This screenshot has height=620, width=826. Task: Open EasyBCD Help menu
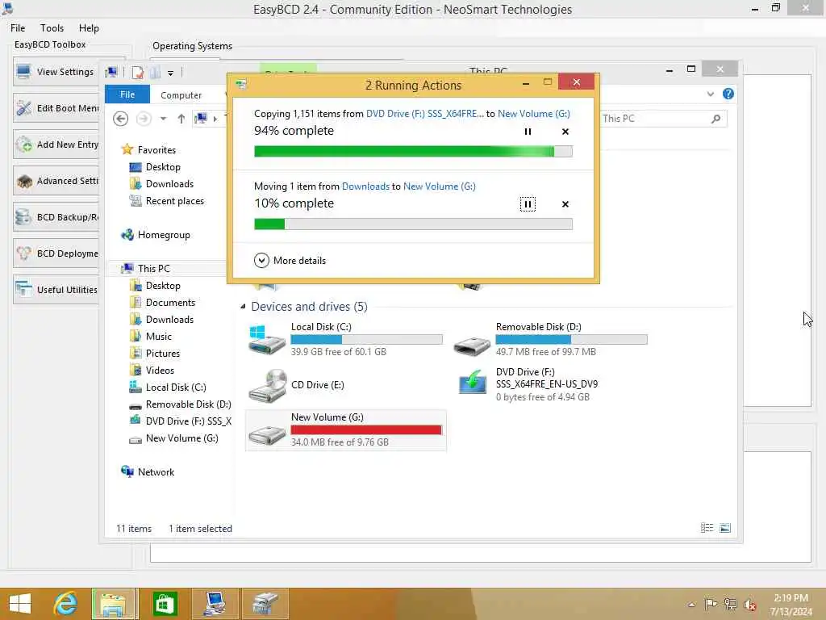point(89,28)
